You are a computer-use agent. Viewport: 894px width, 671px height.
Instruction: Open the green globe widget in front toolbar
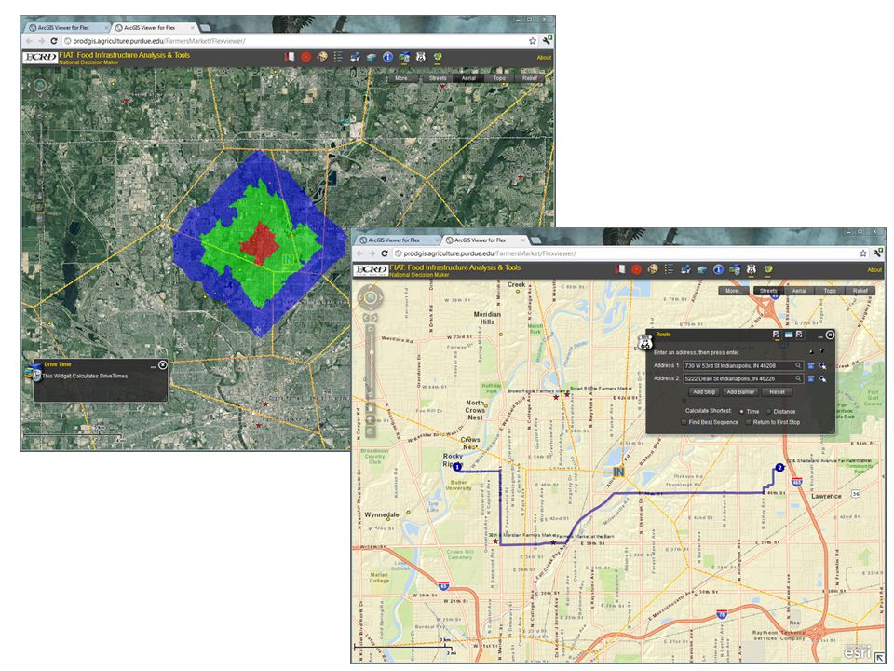[768, 268]
